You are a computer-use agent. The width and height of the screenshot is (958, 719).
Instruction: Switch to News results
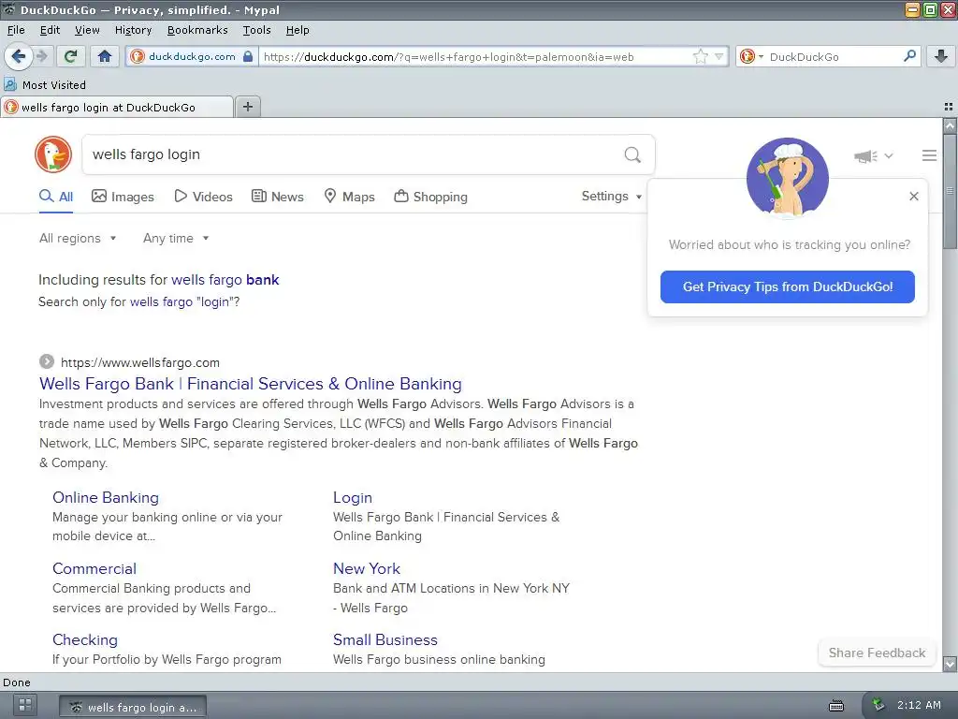coord(278,197)
